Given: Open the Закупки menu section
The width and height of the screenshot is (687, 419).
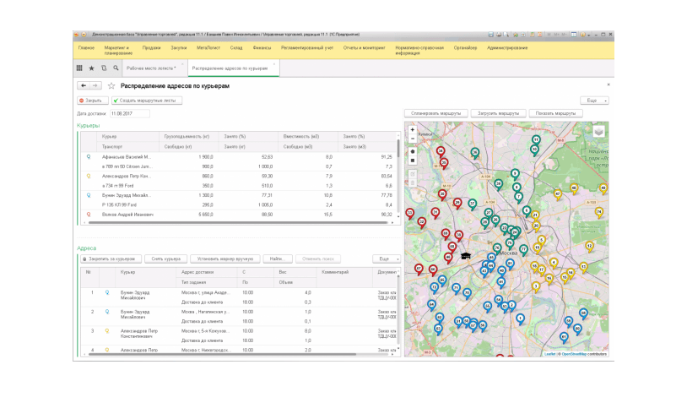Looking at the screenshot, I should pos(179,48).
